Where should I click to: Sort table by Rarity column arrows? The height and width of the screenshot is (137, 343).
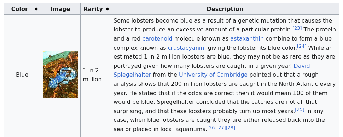coord(107,9)
